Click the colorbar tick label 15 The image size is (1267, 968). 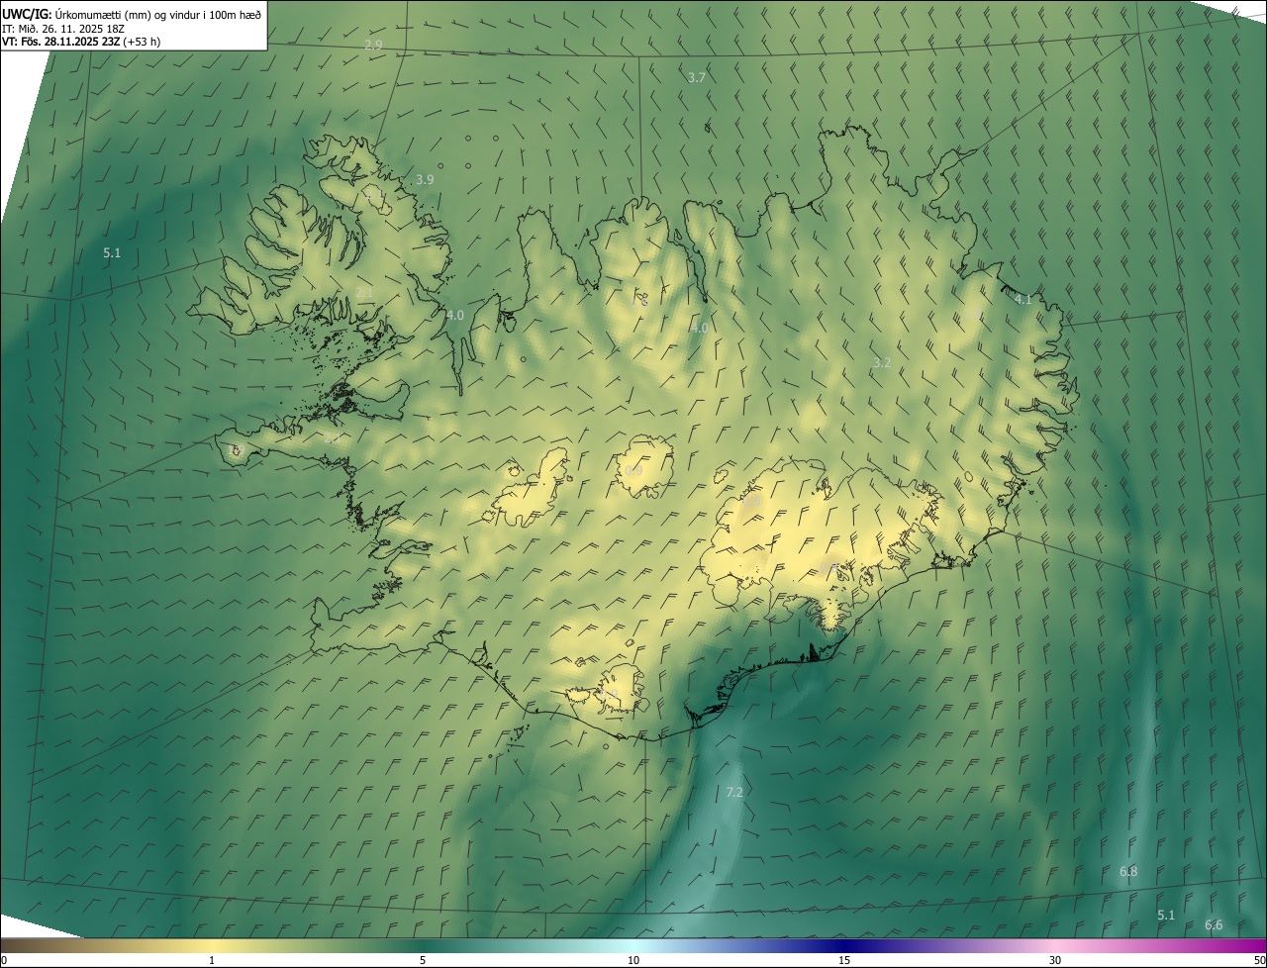(x=844, y=960)
